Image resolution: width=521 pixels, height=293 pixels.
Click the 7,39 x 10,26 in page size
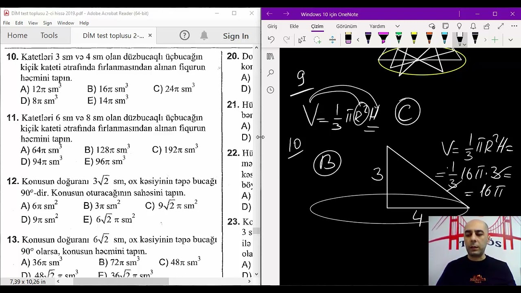[28, 282]
